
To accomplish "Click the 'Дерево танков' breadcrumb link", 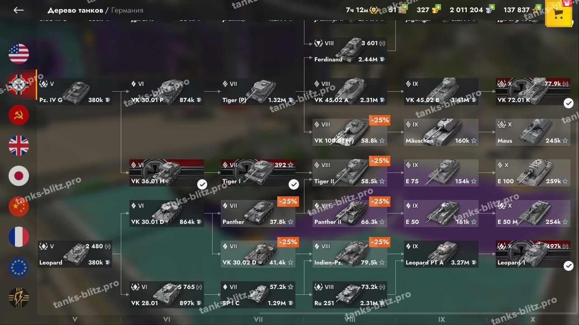I will [x=76, y=10].
